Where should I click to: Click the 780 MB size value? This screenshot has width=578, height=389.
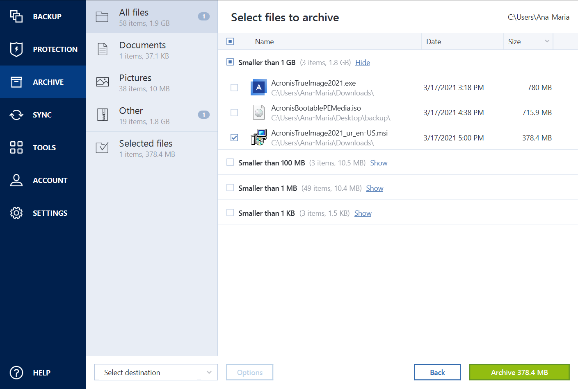pos(539,88)
